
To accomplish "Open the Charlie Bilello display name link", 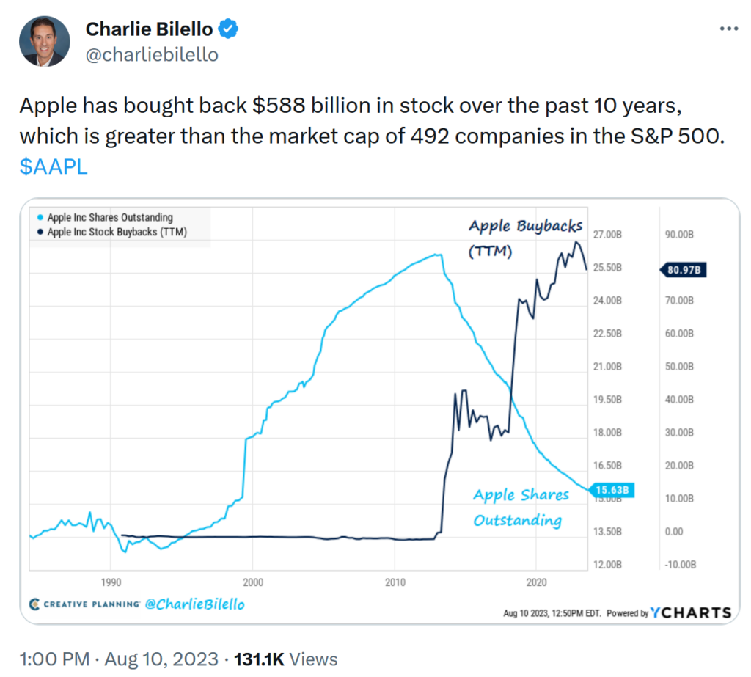I will [x=150, y=29].
